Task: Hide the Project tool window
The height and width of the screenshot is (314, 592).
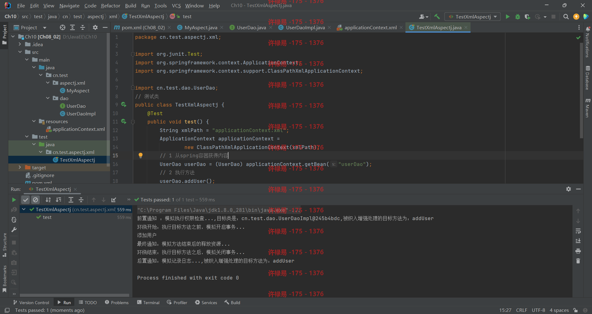Action: [105, 27]
